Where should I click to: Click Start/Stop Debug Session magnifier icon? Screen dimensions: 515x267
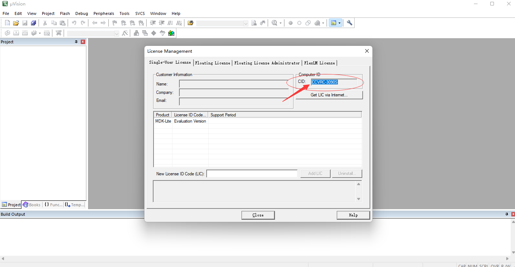(275, 23)
